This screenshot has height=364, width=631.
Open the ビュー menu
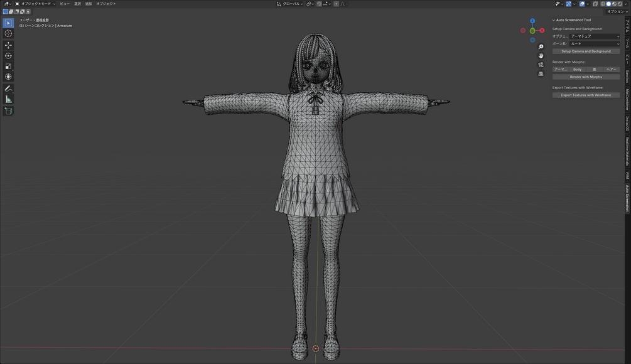coord(65,4)
